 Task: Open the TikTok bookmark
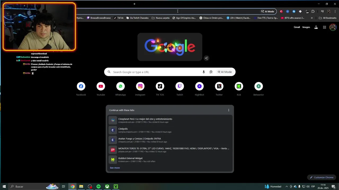pos(118,18)
